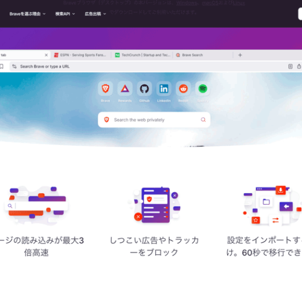Switch to the TechCrunch tab
302x302 pixels.
[x=143, y=55]
